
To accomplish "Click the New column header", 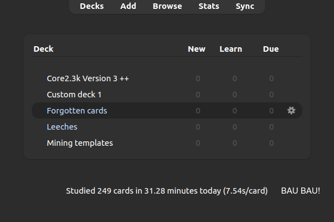I will pyautogui.click(x=197, y=49).
